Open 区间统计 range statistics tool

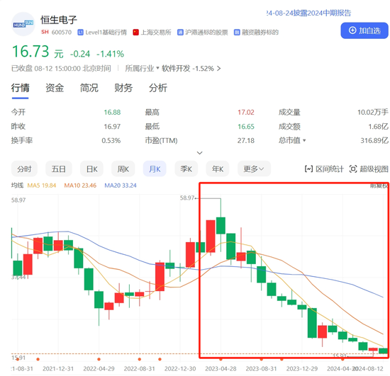(324, 169)
